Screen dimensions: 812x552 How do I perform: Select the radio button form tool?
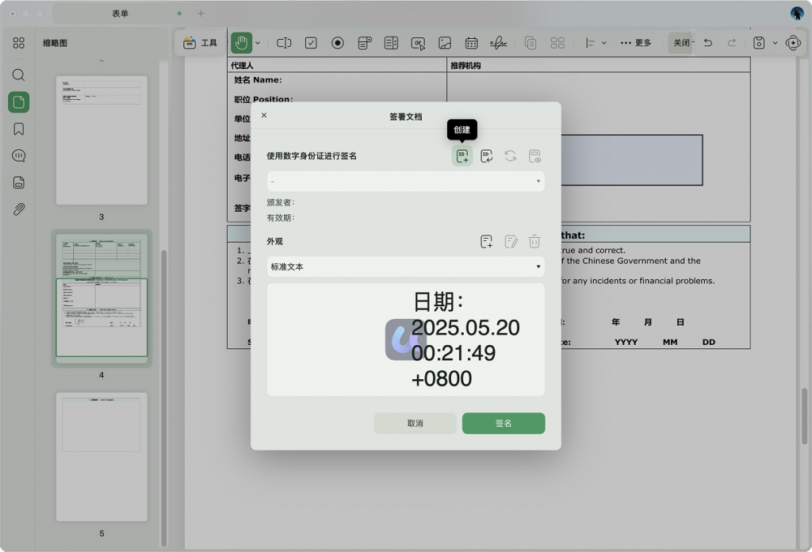click(338, 43)
